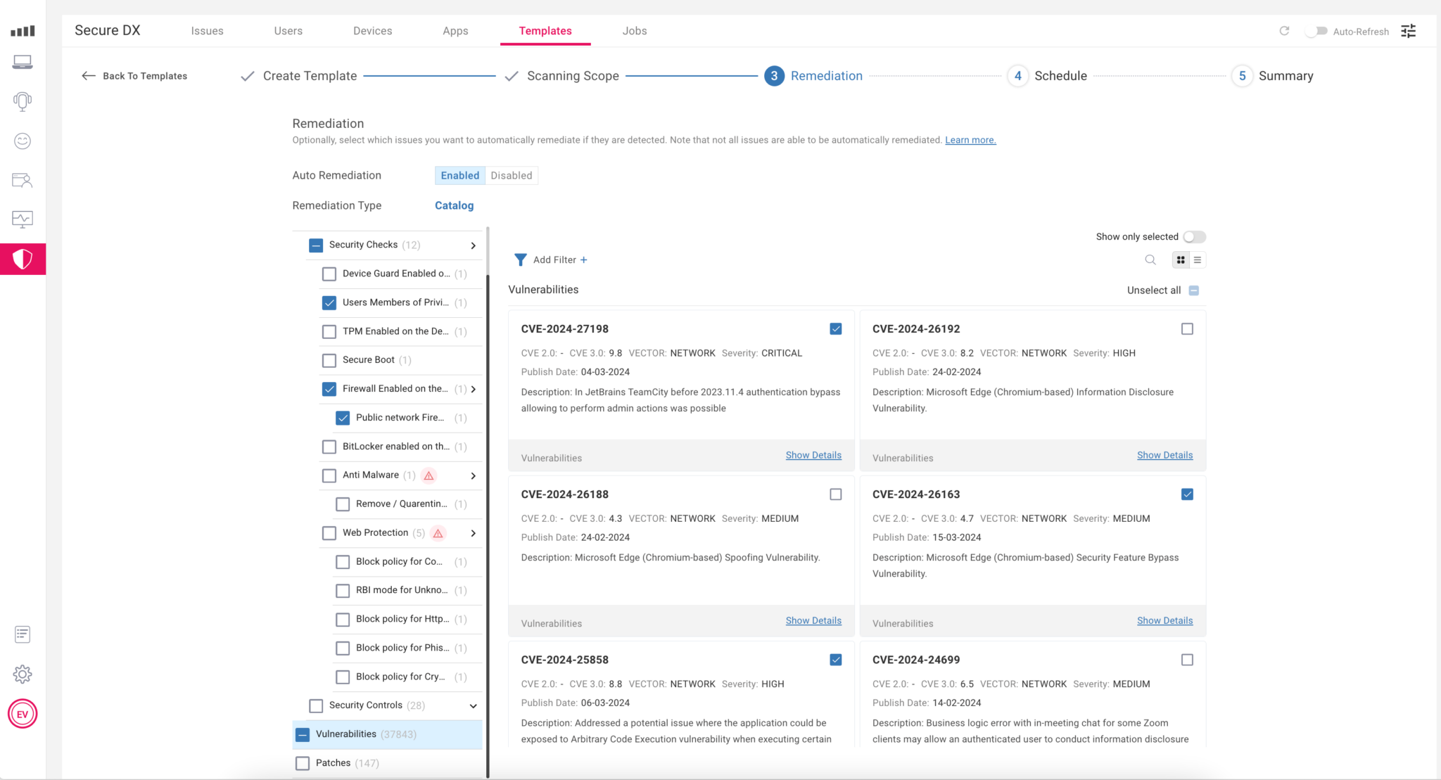Switch to the Jobs tab
1441x780 pixels.
pos(634,30)
